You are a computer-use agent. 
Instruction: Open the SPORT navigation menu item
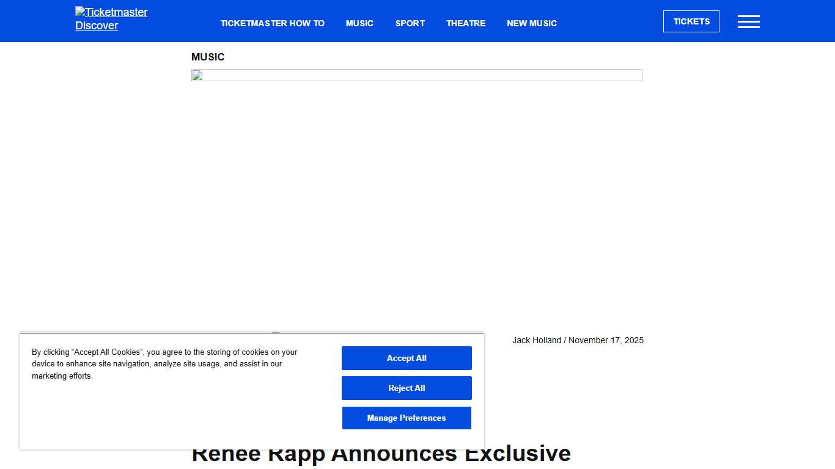point(410,23)
